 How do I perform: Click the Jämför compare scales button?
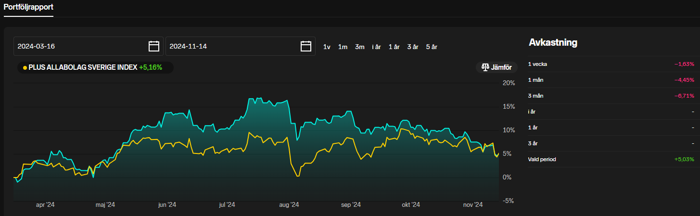496,67
